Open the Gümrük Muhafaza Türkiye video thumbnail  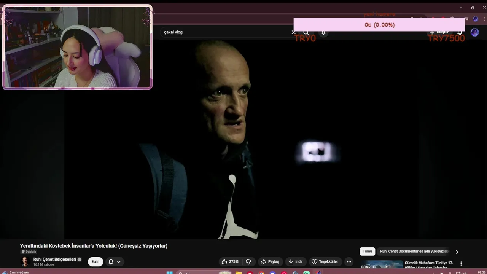[382, 264]
